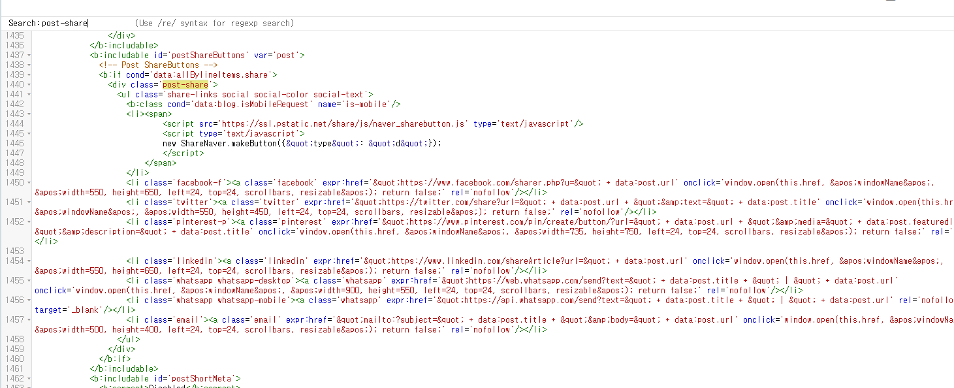Click 'postShortMeta' id attribute value
The width and height of the screenshot is (954, 388).
pos(204,378)
